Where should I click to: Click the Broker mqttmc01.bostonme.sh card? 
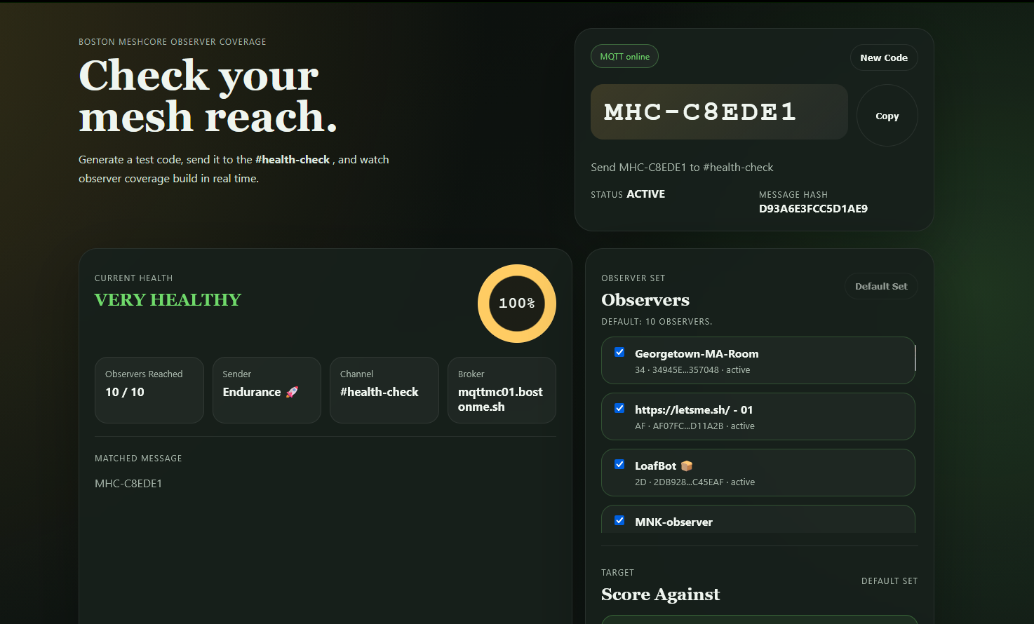pos(502,390)
